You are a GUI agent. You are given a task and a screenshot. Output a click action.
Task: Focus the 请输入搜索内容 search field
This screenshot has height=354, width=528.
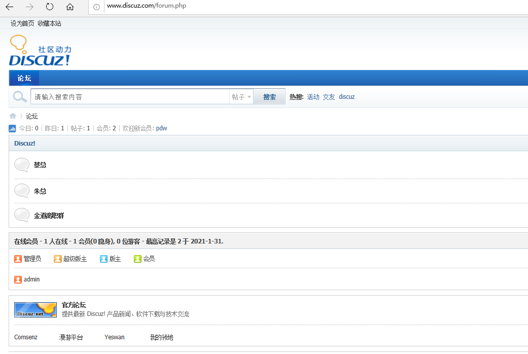(130, 97)
